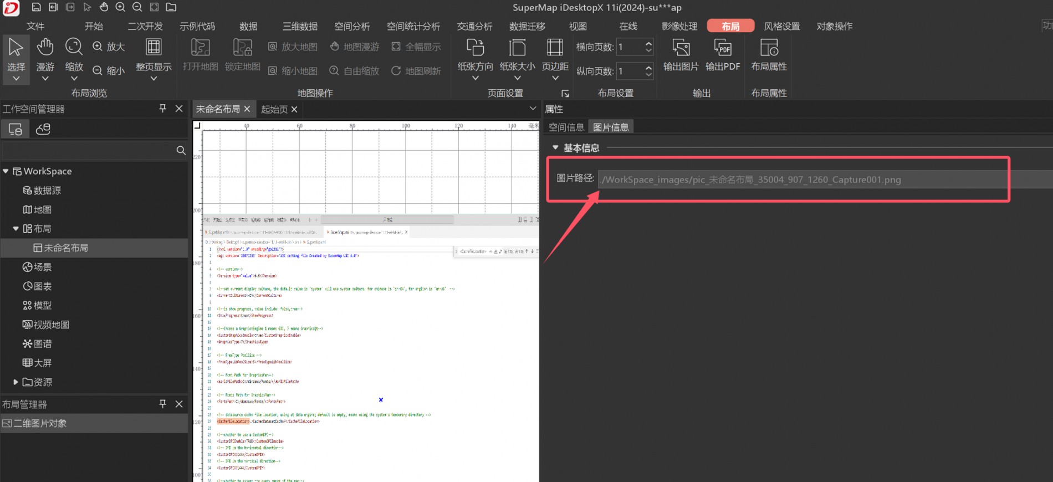Expand the 资源 tree node
The image size is (1053, 482).
point(16,382)
